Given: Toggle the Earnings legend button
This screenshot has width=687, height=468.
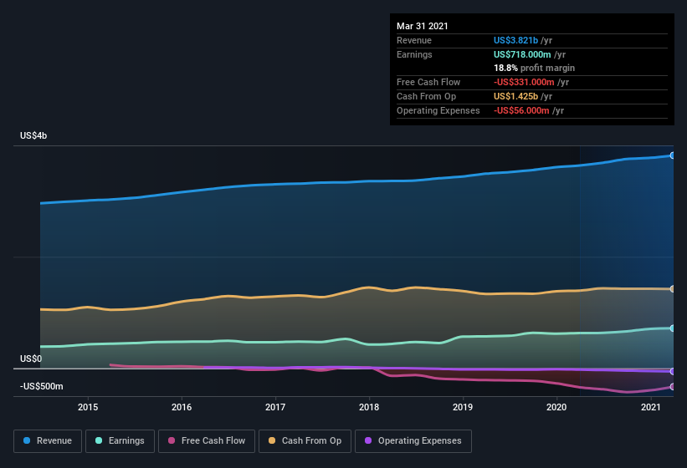Looking at the screenshot, I should point(120,441).
